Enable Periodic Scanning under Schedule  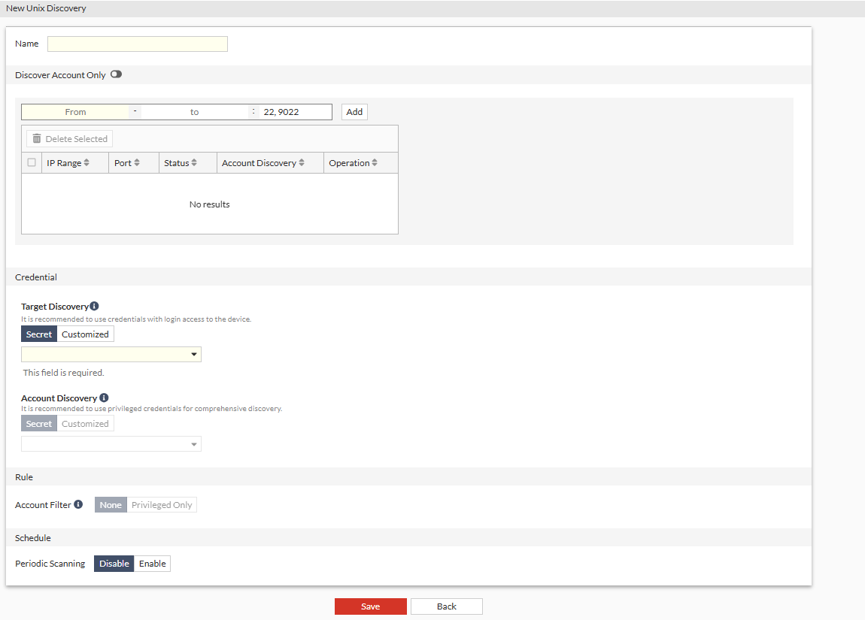tap(152, 563)
